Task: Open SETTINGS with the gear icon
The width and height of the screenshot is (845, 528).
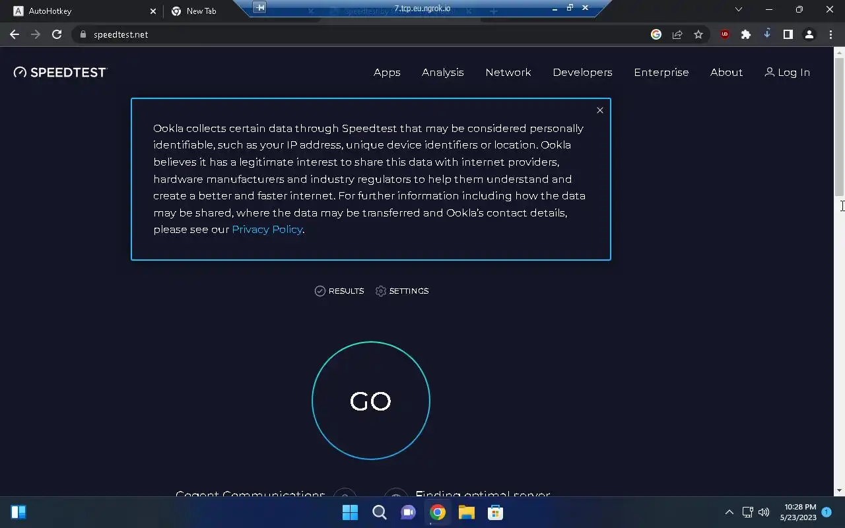Action: tap(402, 291)
